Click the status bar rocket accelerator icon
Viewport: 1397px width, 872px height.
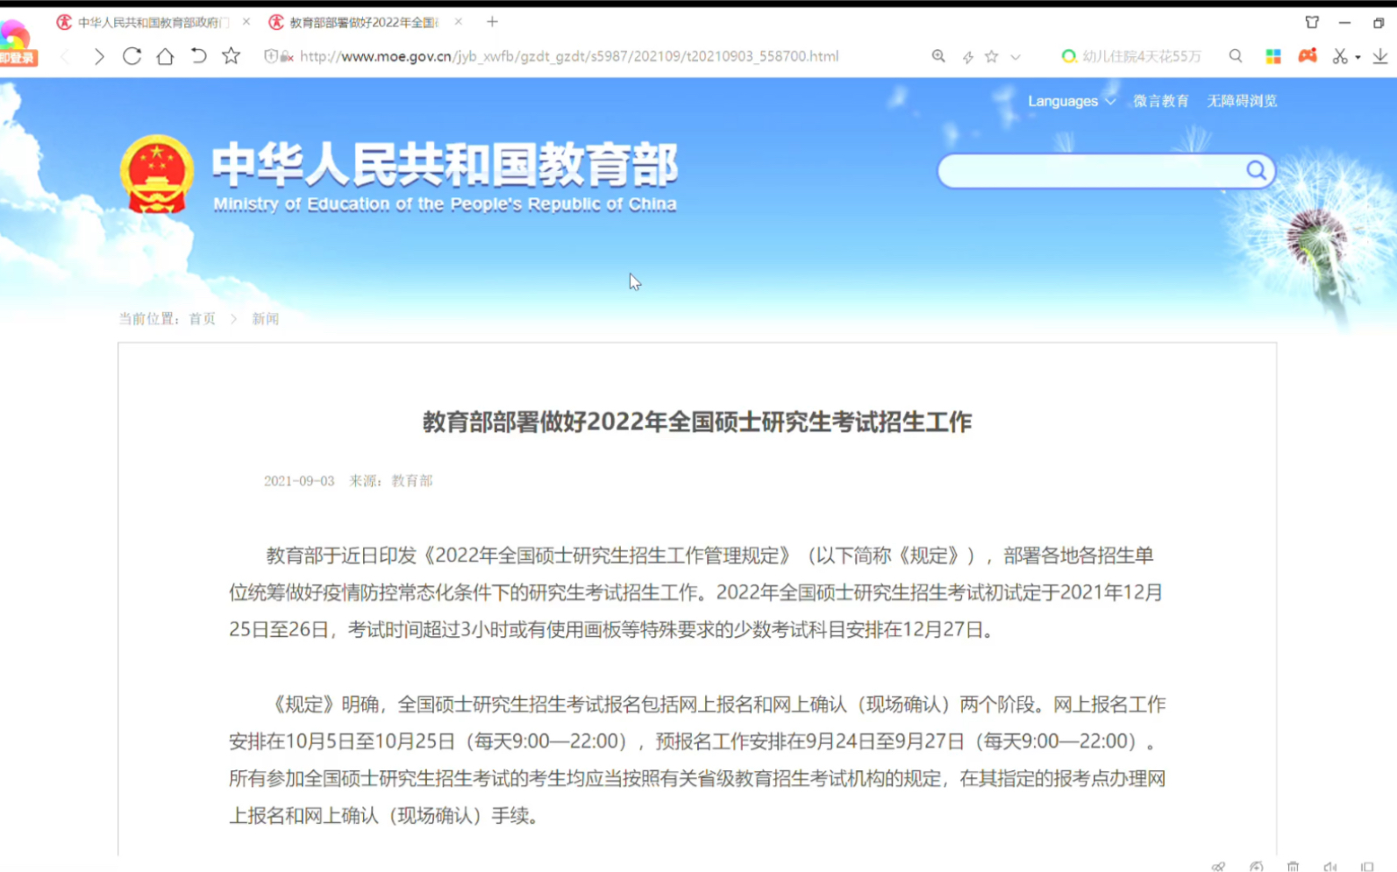tap(1218, 866)
